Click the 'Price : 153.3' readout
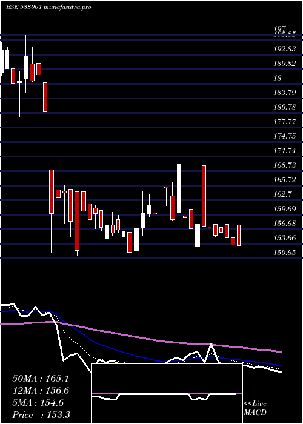 point(41,415)
